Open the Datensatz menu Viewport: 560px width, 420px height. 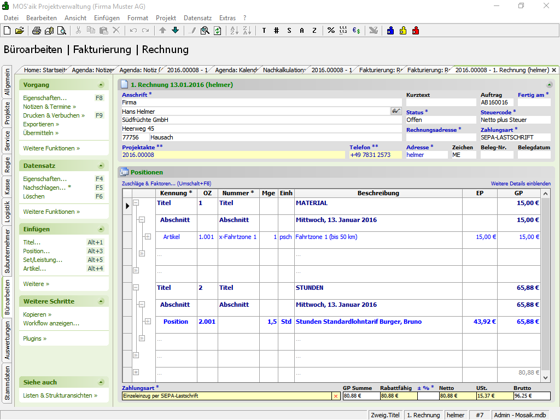point(197,18)
